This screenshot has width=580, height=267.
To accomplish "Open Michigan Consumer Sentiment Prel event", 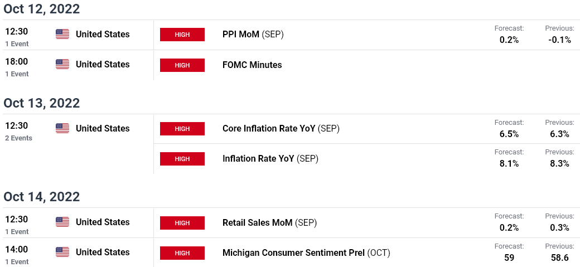I will (x=306, y=253).
